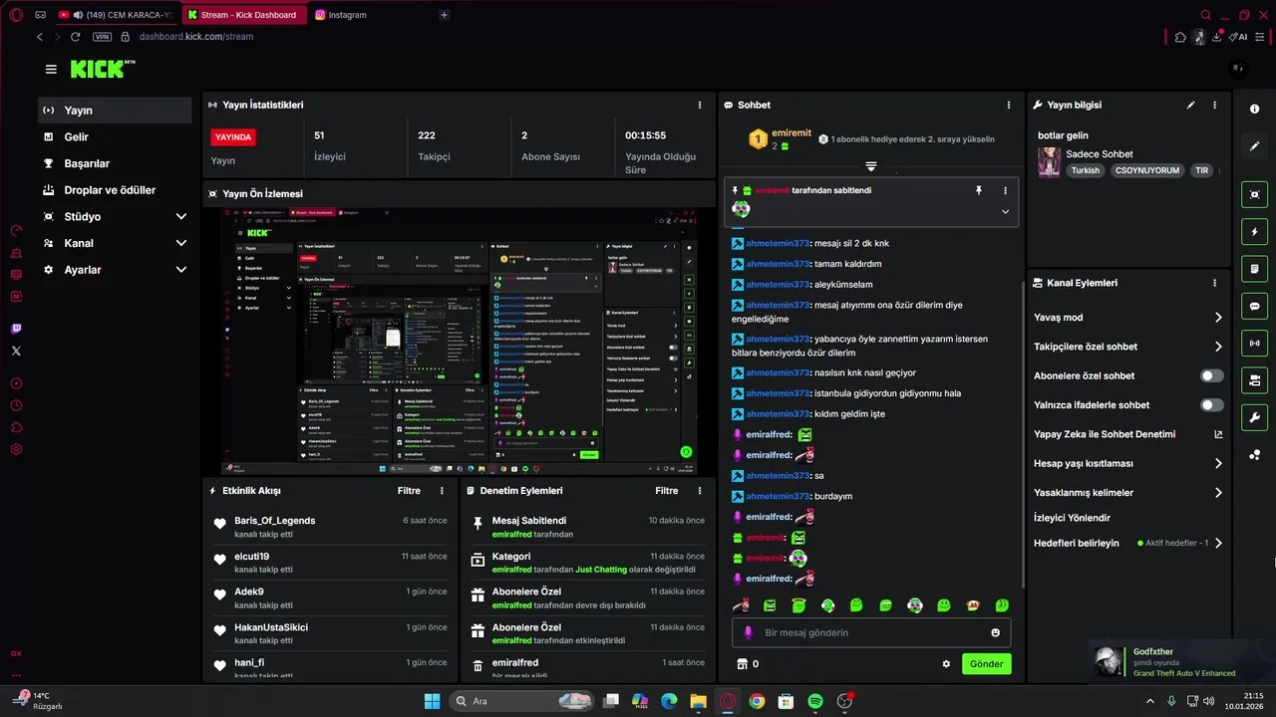Open Twitch from Opera sidebar
Image resolution: width=1276 pixels, height=717 pixels.
pyautogui.click(x=16, y=329)
